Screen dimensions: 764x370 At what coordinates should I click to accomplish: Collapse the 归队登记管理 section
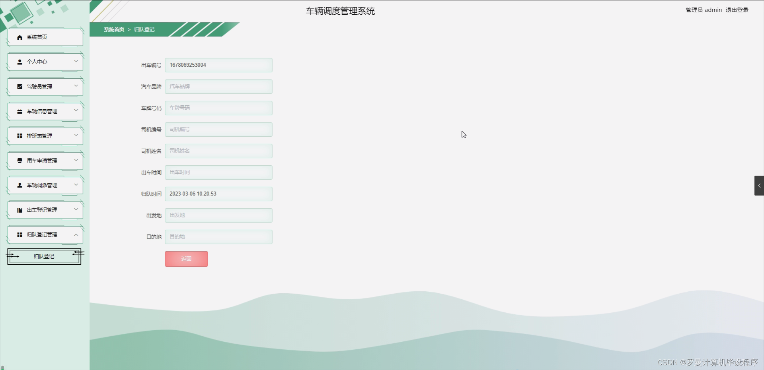76,234
